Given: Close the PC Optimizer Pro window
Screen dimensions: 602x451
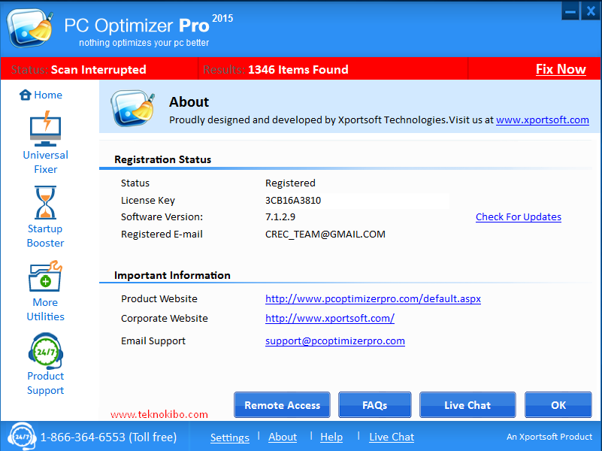Looking at the screenshot, I should point(591,11).
